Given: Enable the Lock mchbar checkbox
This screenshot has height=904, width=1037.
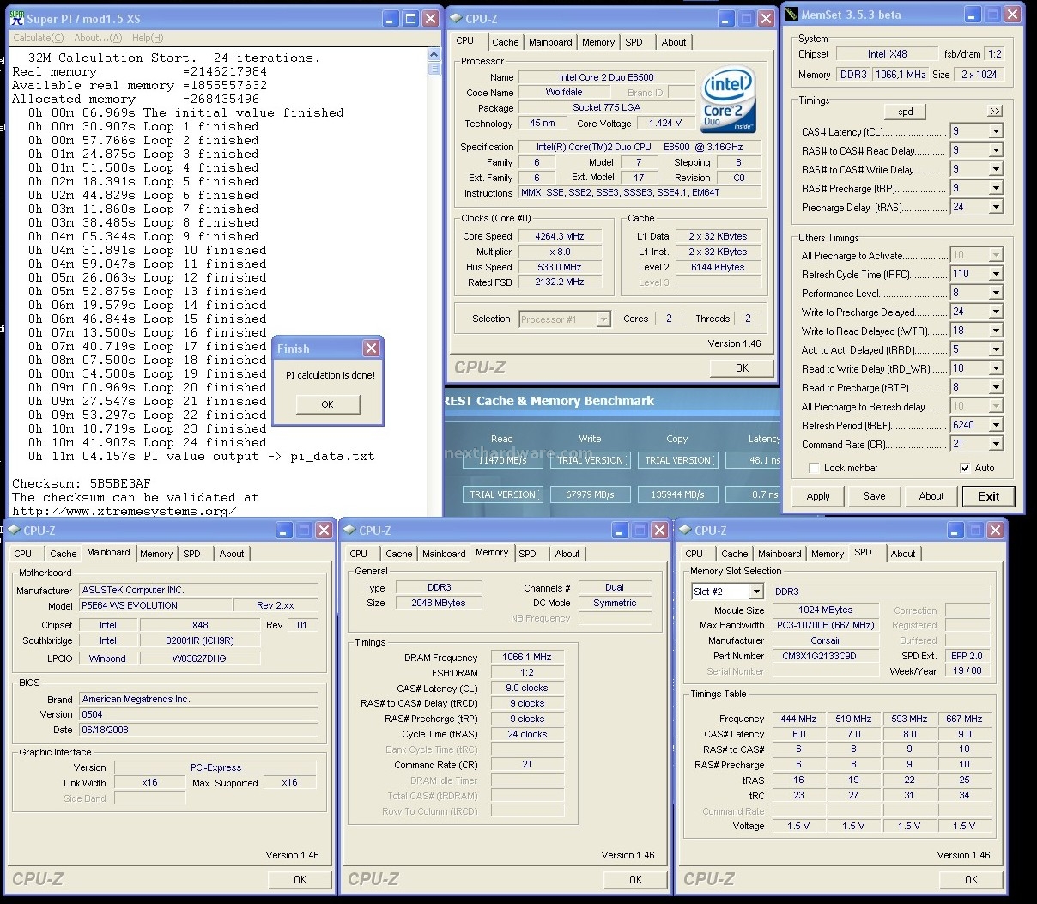Looking at the screenshot, I should (x=814, y=468).
